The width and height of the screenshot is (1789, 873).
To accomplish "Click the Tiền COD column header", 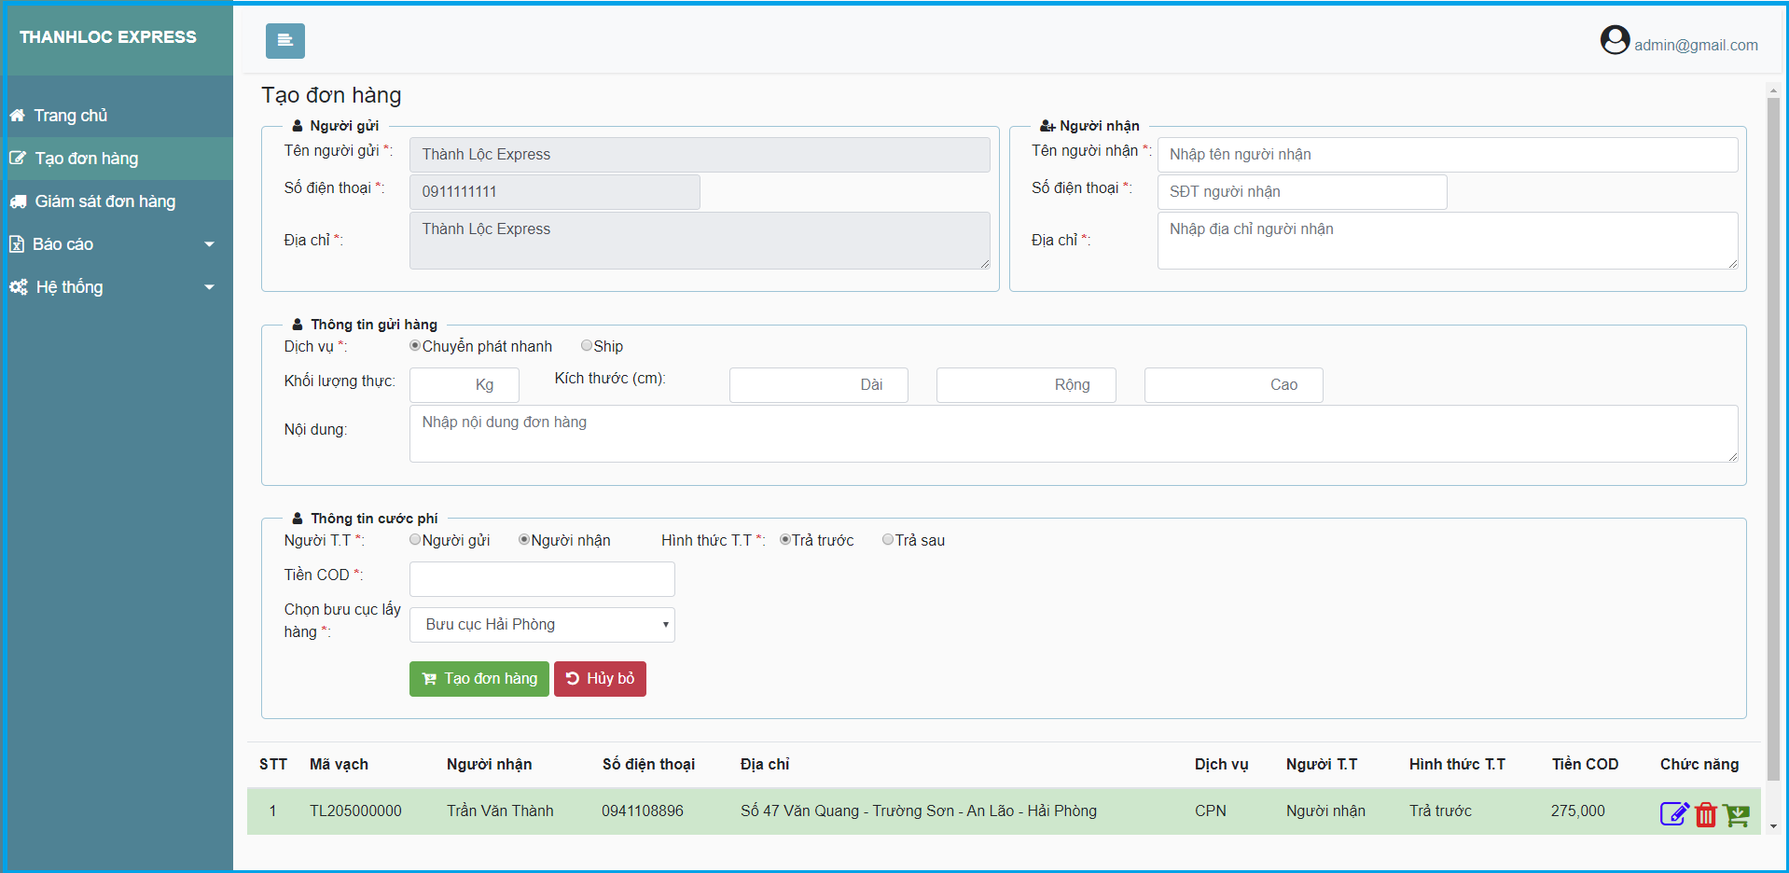I will [x=1585, y=765].
